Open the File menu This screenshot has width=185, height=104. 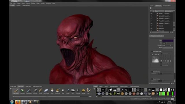(11, 3)
